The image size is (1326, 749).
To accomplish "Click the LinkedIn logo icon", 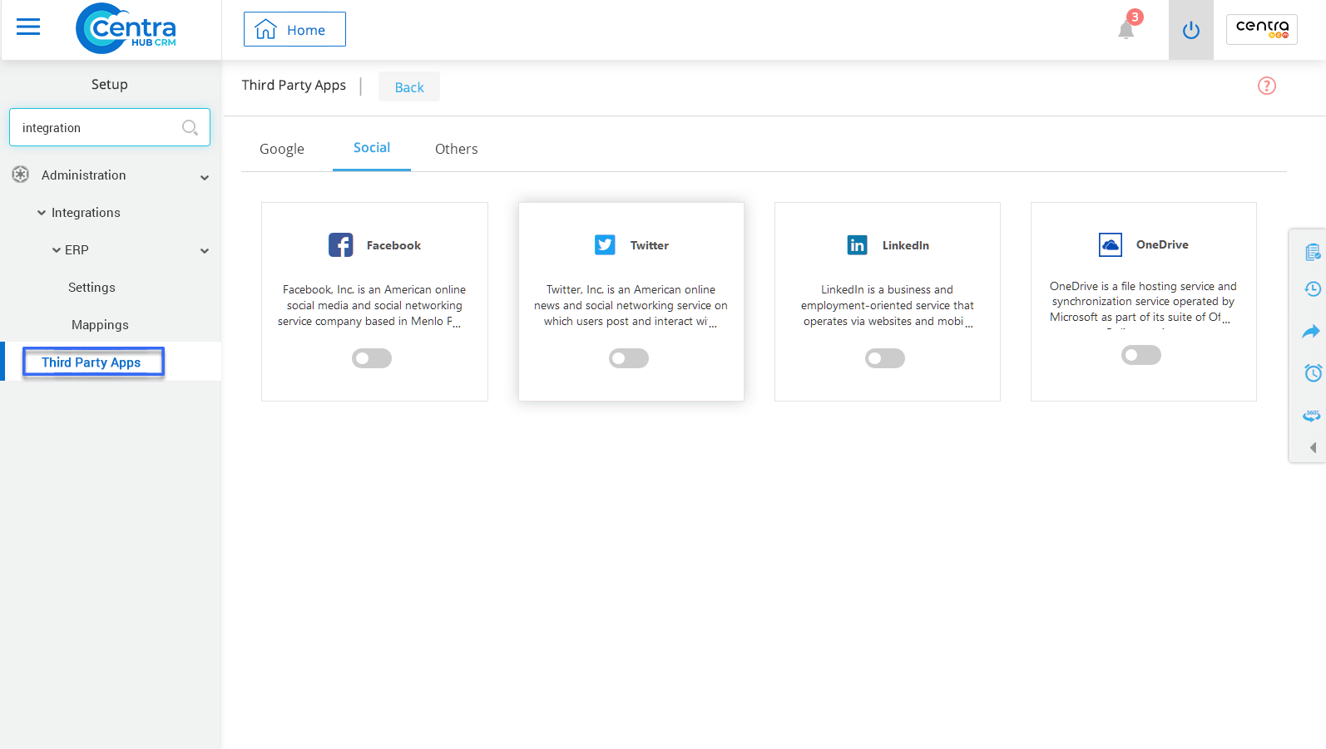I will coord(857,244).
